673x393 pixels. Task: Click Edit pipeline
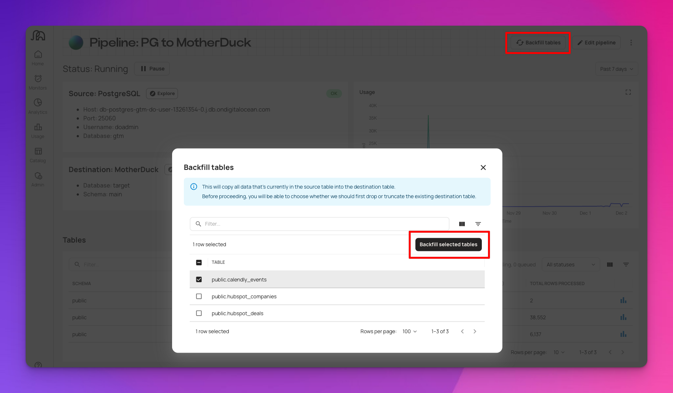[596, 43]
